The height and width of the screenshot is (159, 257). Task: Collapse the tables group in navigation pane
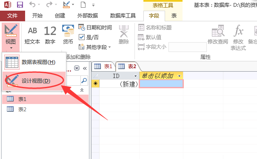[x=82, y=90]
